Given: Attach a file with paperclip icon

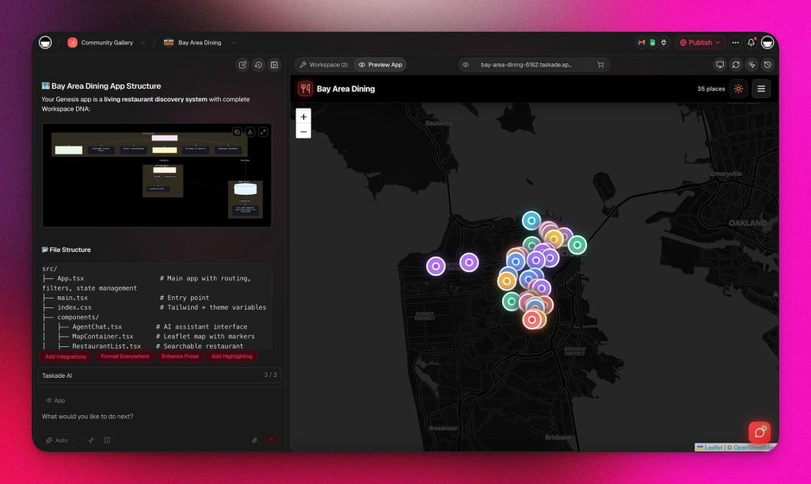Looking at the screenshot, I should tap(254, 440).
